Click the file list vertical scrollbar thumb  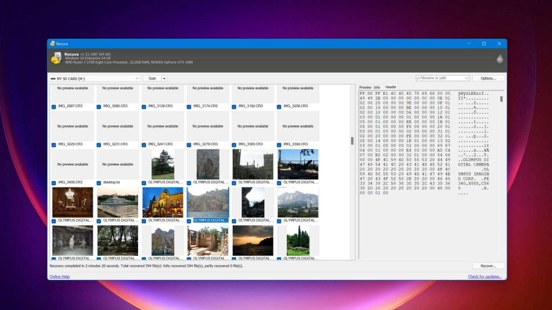pyautogui.click(x=353, y=141)
